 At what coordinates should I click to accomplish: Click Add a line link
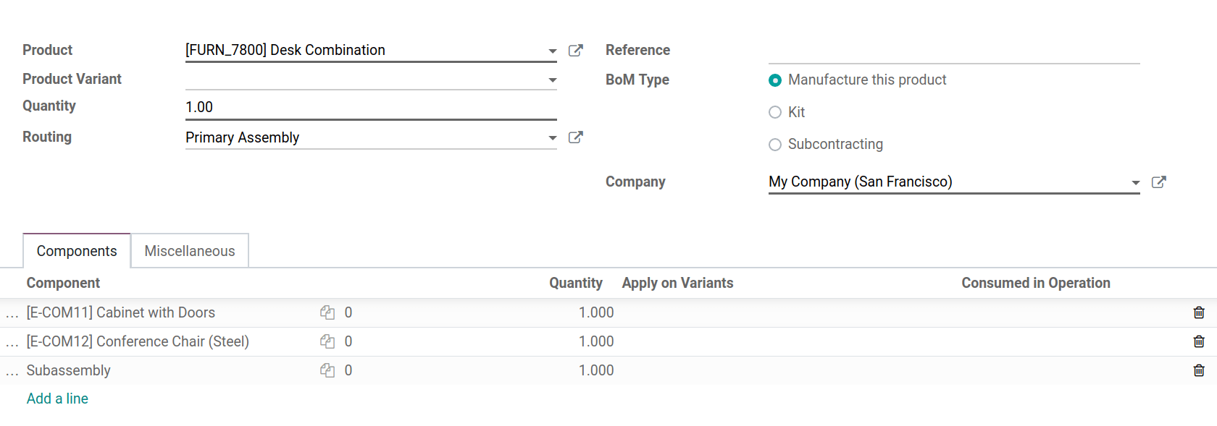57,399
